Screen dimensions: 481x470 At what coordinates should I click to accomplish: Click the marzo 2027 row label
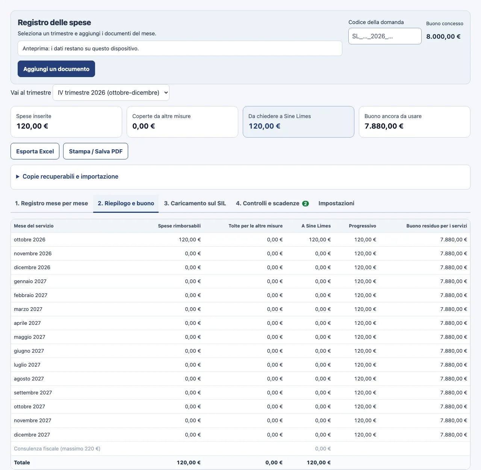(28, 309)
